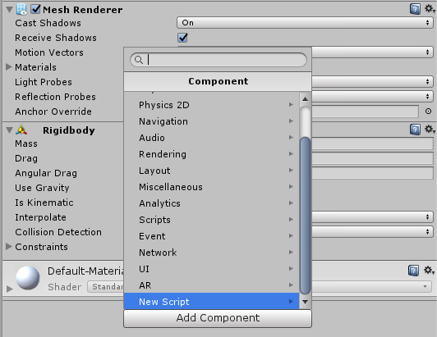437x337 pixels.
Task: Click the component list scrollbar down arrow
Action: pyautogui.click(x=306, y=302)
